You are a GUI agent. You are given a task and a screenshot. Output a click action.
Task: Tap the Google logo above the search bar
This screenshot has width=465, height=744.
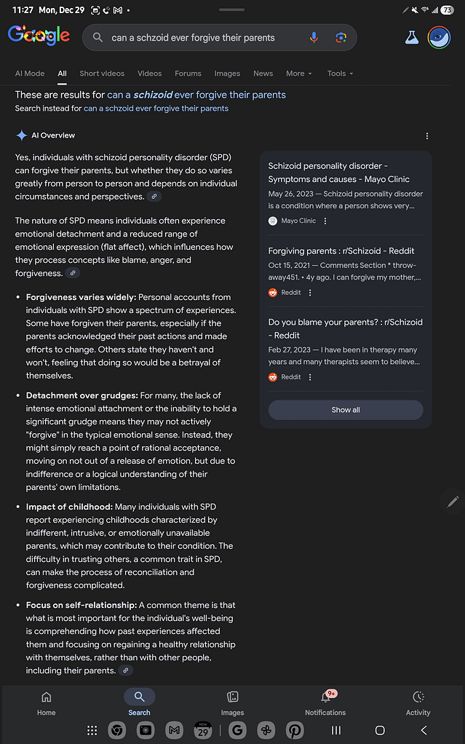click(39, 36)
